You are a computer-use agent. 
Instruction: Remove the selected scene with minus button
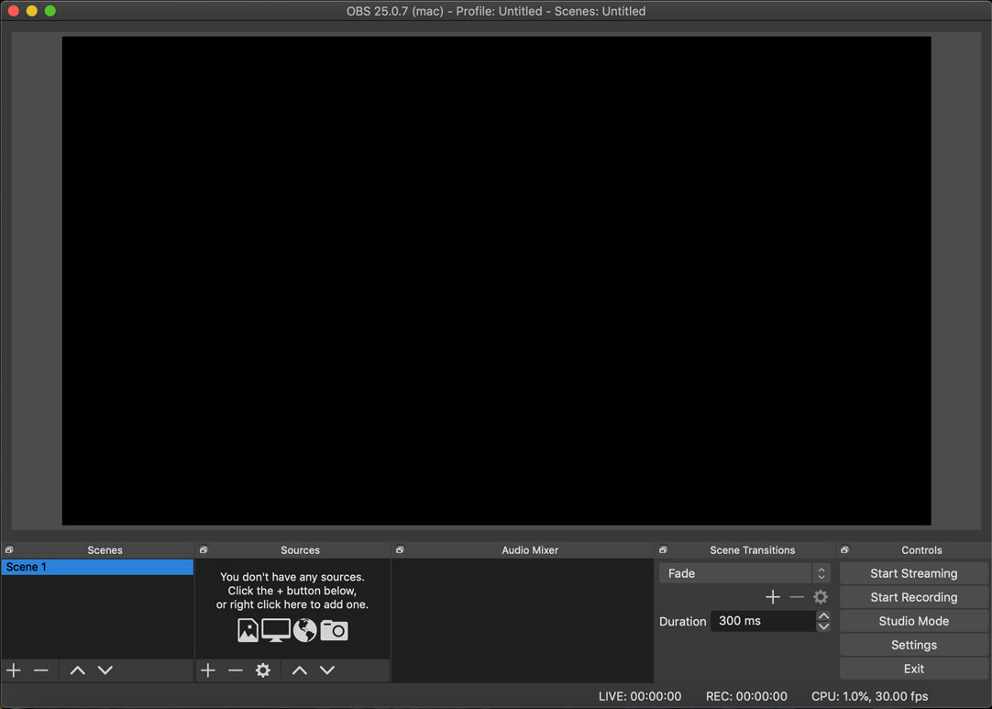41,670
